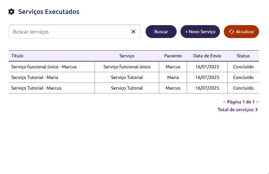
Task: Open the Serviço funcional único - Marcus row
Action: [x=44, y=67]
